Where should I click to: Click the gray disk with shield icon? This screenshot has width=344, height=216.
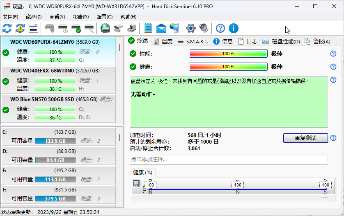[50, 28]
